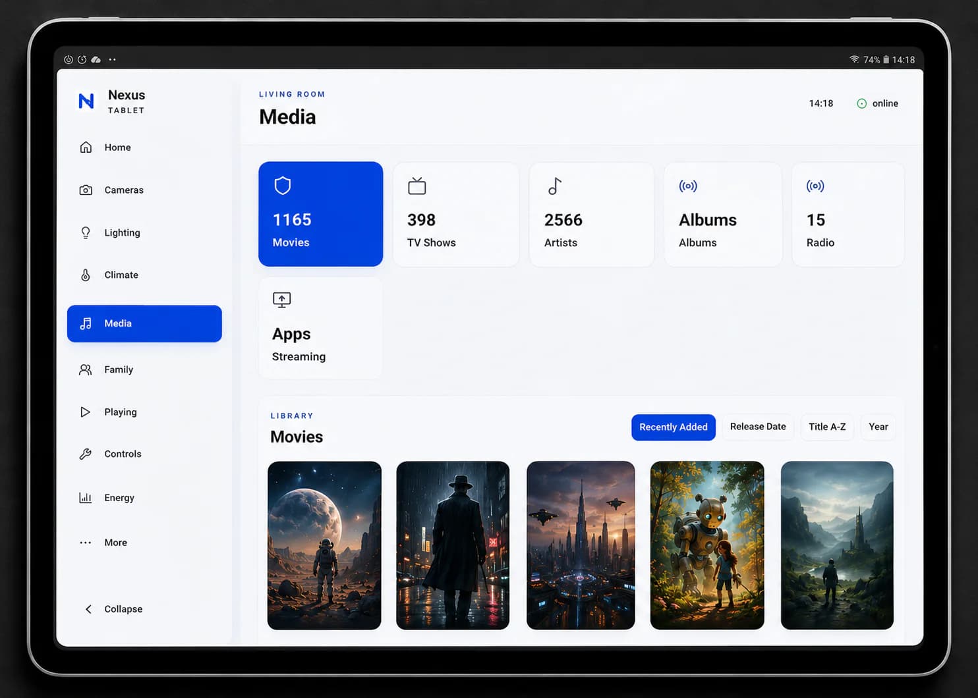Click the online status label

pyautogui.click(x=885, y=103)
